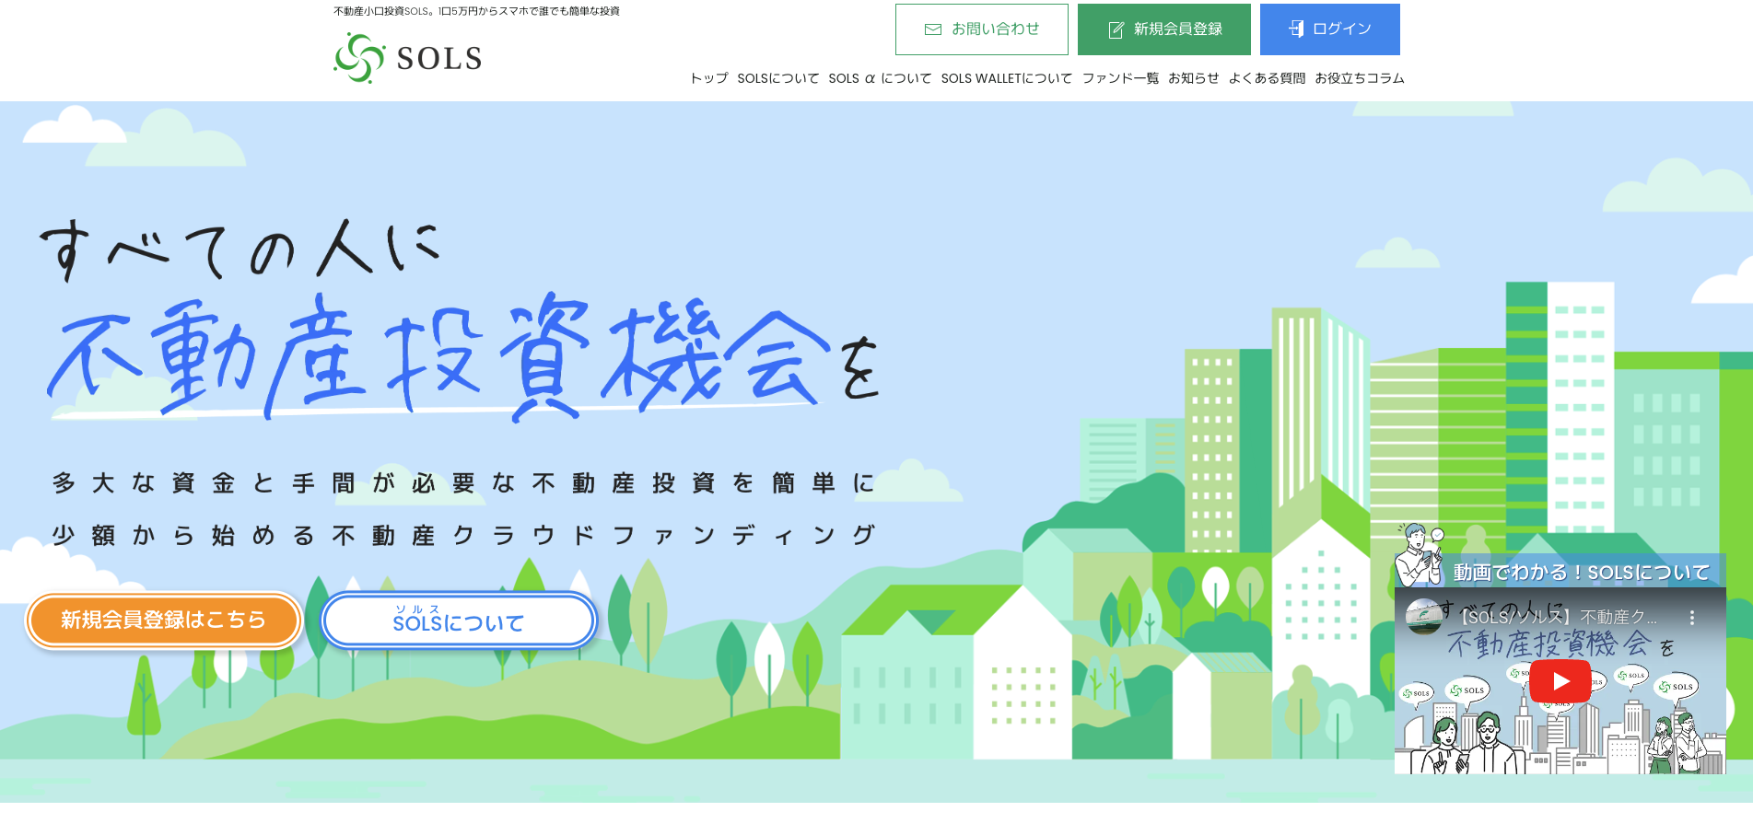Viewport: 1753px width, 835px height.
Task: Open SOLS WALLETについて in the navigation menu
Action: click(x=1007, y=78)
